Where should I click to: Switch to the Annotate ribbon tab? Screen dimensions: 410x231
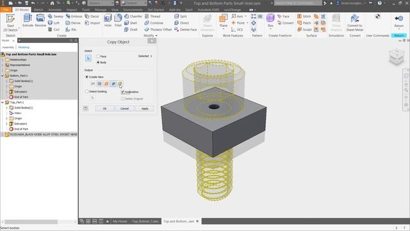point(55,10)
